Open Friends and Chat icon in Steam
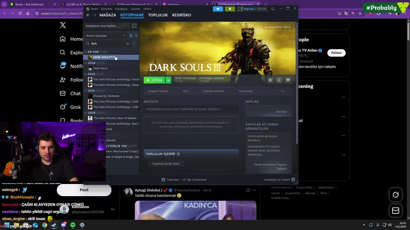This screenshot has height=230, width=410. [x=293, y=180]
